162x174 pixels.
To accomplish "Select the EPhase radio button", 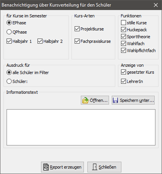I will 9,23.
